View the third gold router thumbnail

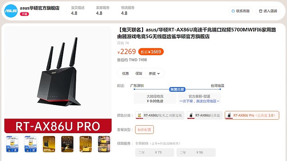tap(49, 144)
